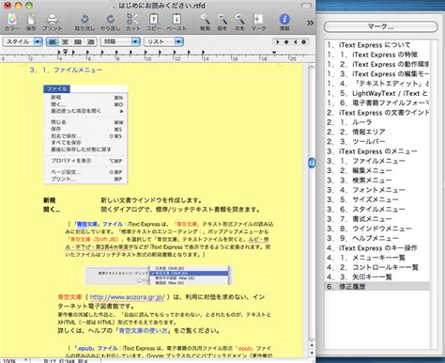The image size is (445, 363).
Task: Set left text alignment
Action: click(x=53, y=41)
